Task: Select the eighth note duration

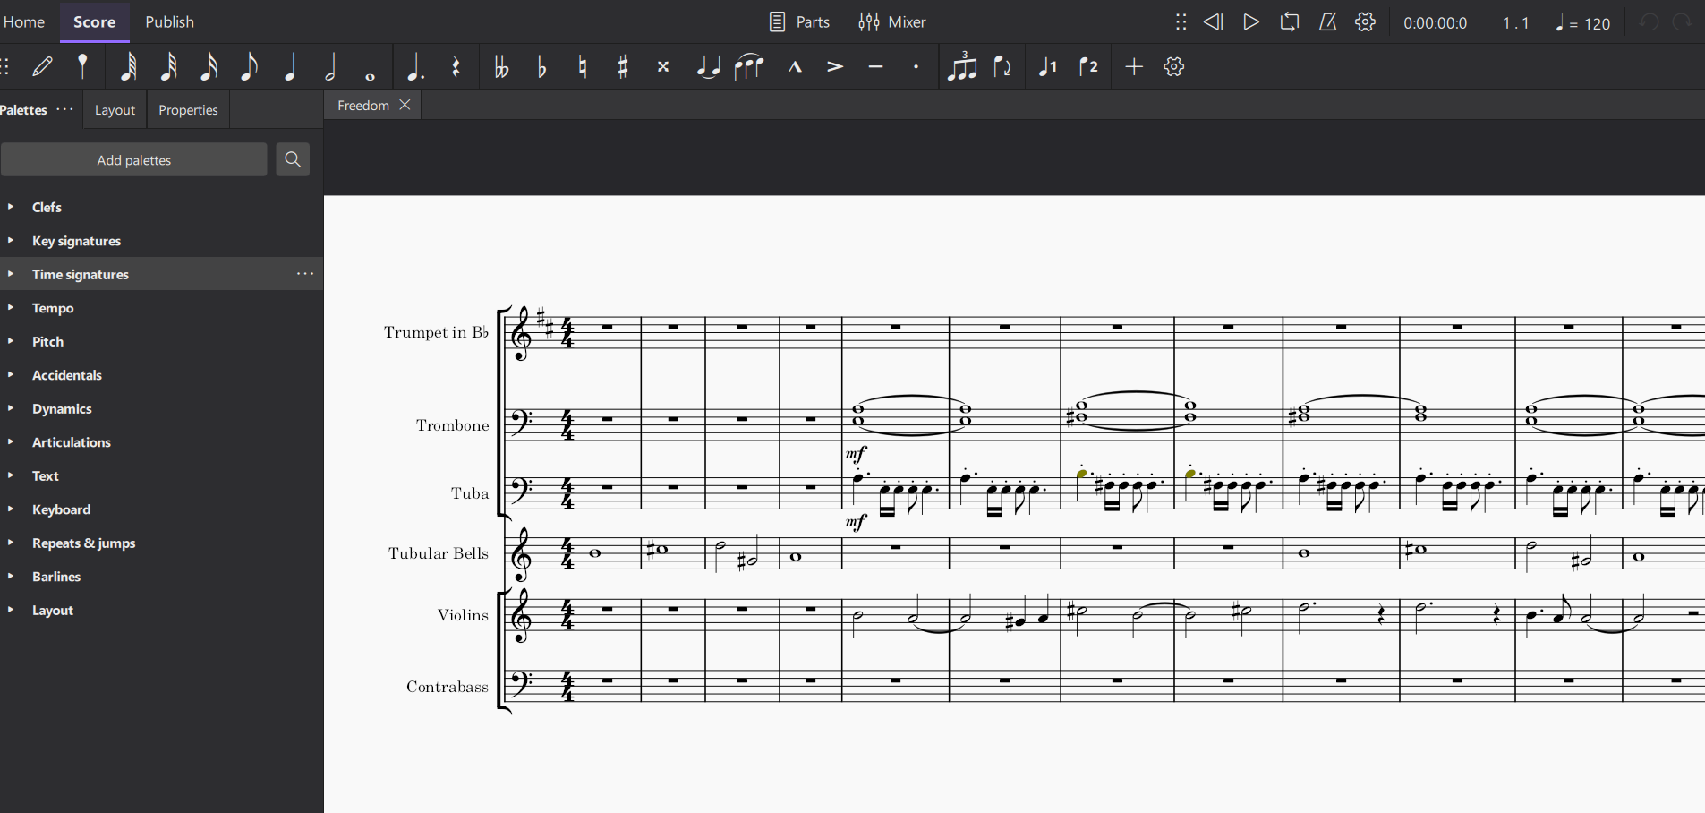Action: point(250,66)
